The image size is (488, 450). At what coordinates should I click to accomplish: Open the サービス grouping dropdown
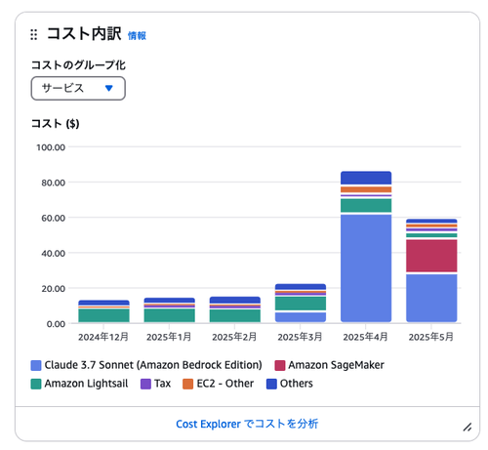(78, 88)
